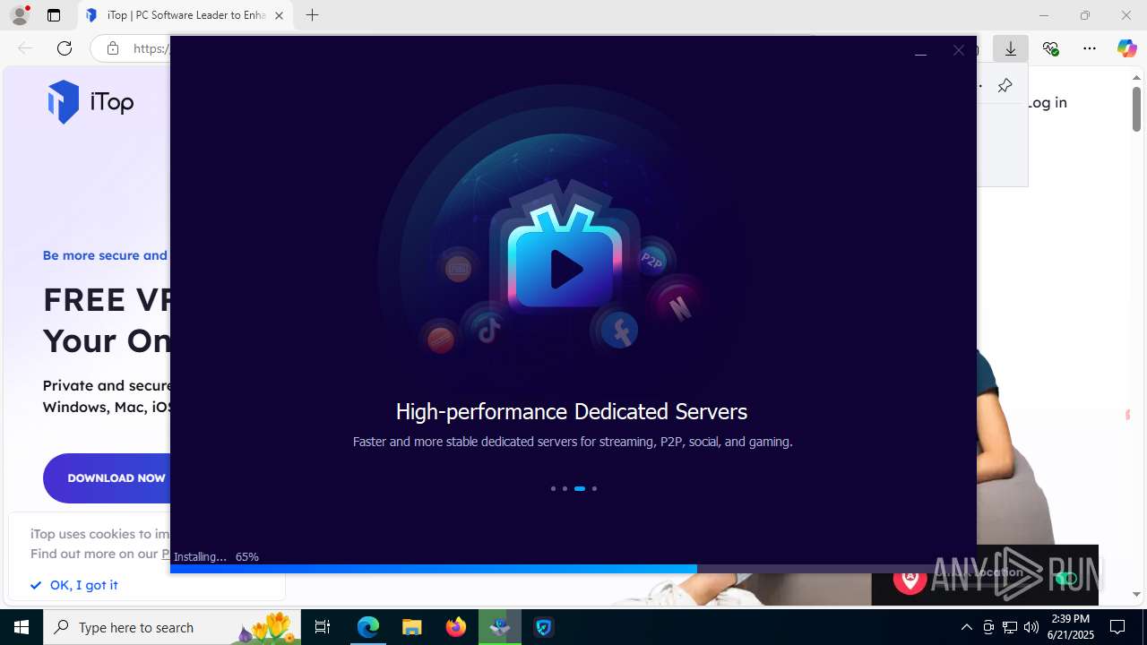This screenshot has height=645, width=1147.
Task: Click the installation progress bar
Action: [x=573, y=569]
